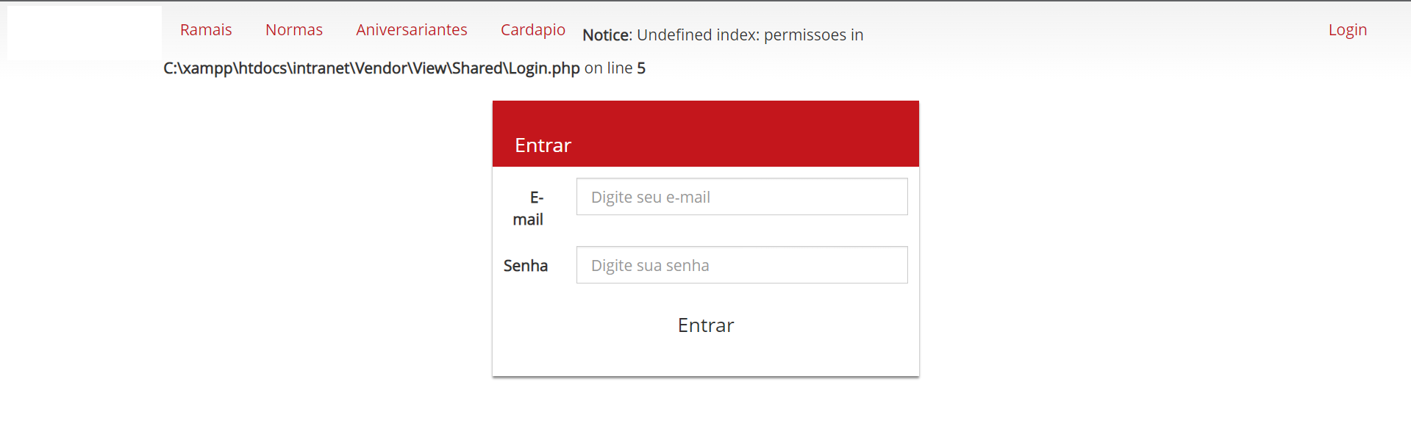Click the 'permissoes' word in error notice
This screenshot has height=426, width=1411.
805,35
